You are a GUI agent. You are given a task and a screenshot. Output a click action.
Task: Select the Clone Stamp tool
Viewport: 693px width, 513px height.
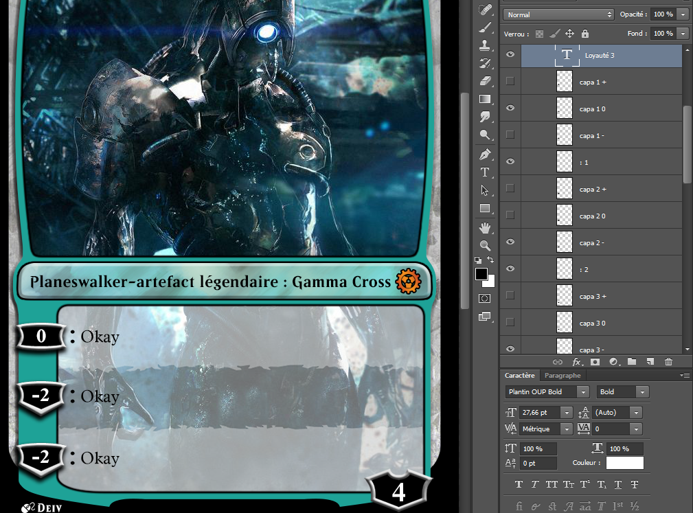486,45
